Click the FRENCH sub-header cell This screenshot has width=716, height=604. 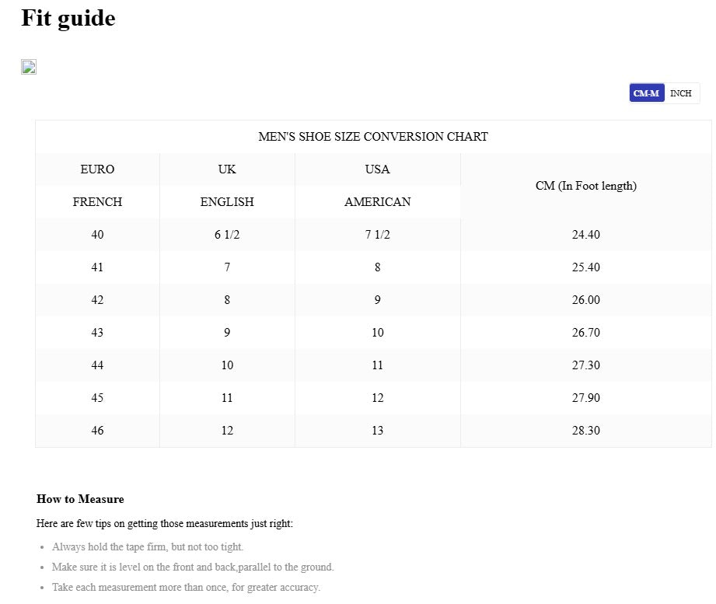point(97,202)
